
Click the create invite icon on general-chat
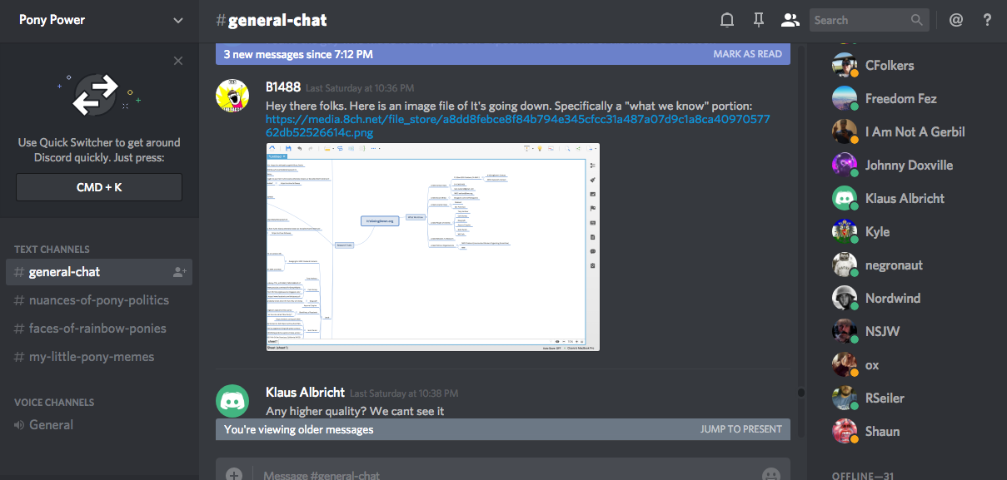point(179,272)
